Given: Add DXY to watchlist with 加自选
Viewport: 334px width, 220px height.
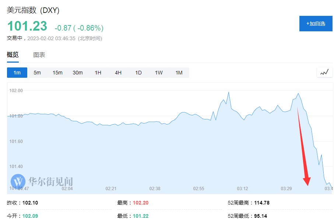Looking at the screenshot, I should coord(316,24).
